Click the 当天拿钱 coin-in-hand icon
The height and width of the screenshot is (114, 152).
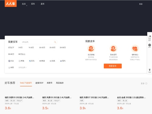(x=91, y=49)
